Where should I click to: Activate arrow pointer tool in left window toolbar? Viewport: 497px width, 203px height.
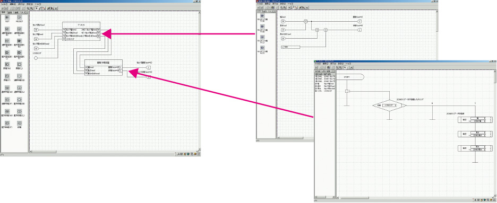[37, 8]
